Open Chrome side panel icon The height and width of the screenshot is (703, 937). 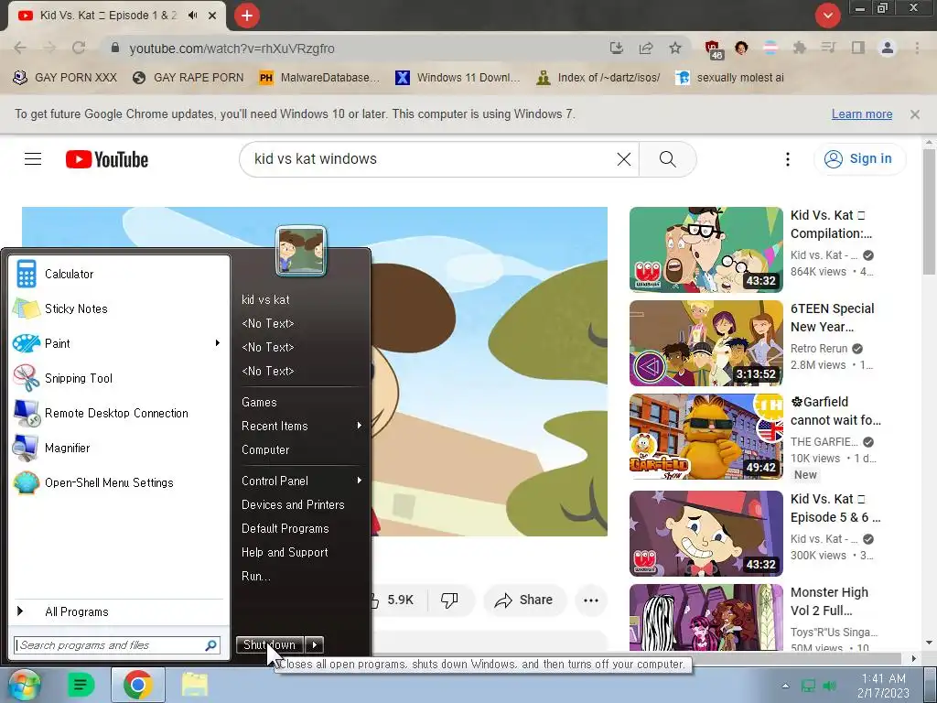tap(858, 48)
